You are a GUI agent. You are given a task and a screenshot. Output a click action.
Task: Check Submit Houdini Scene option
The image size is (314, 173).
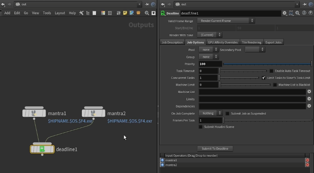coord(200,127)
